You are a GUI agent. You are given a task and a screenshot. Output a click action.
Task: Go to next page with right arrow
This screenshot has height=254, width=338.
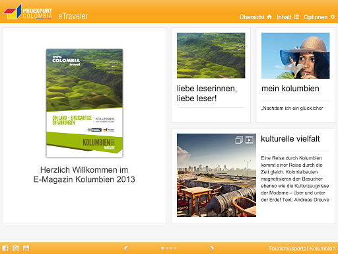pyautogui.click(x=212, y=248)
